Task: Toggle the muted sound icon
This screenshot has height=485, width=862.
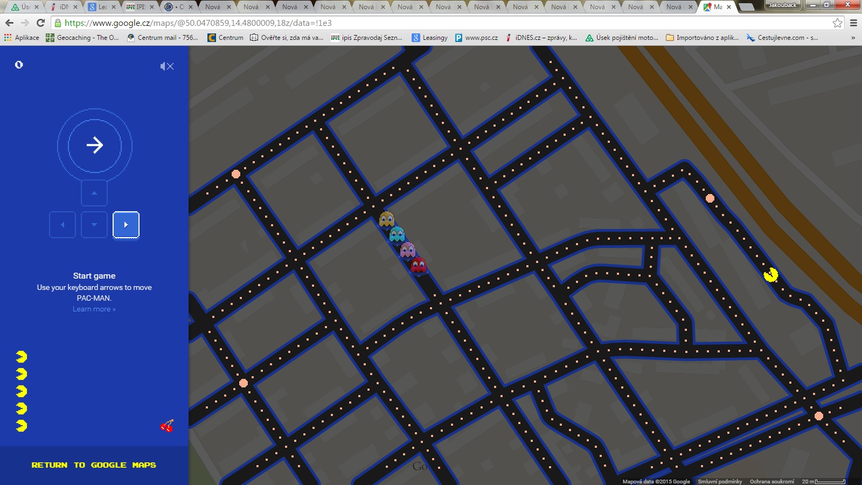Action: pyautogui.click(x=166, y=66)
